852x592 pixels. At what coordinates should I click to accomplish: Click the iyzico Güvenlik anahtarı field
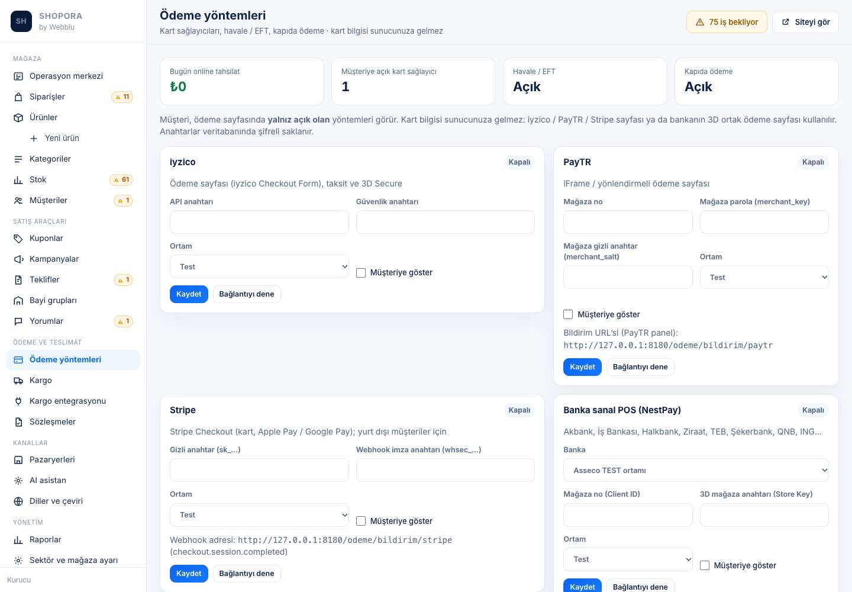(x=446, y=222)
